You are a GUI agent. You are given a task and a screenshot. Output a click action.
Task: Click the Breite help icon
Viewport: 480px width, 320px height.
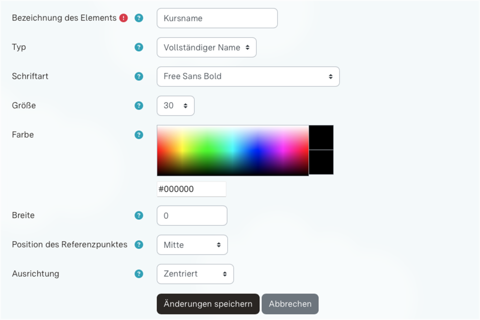[139, 215]
